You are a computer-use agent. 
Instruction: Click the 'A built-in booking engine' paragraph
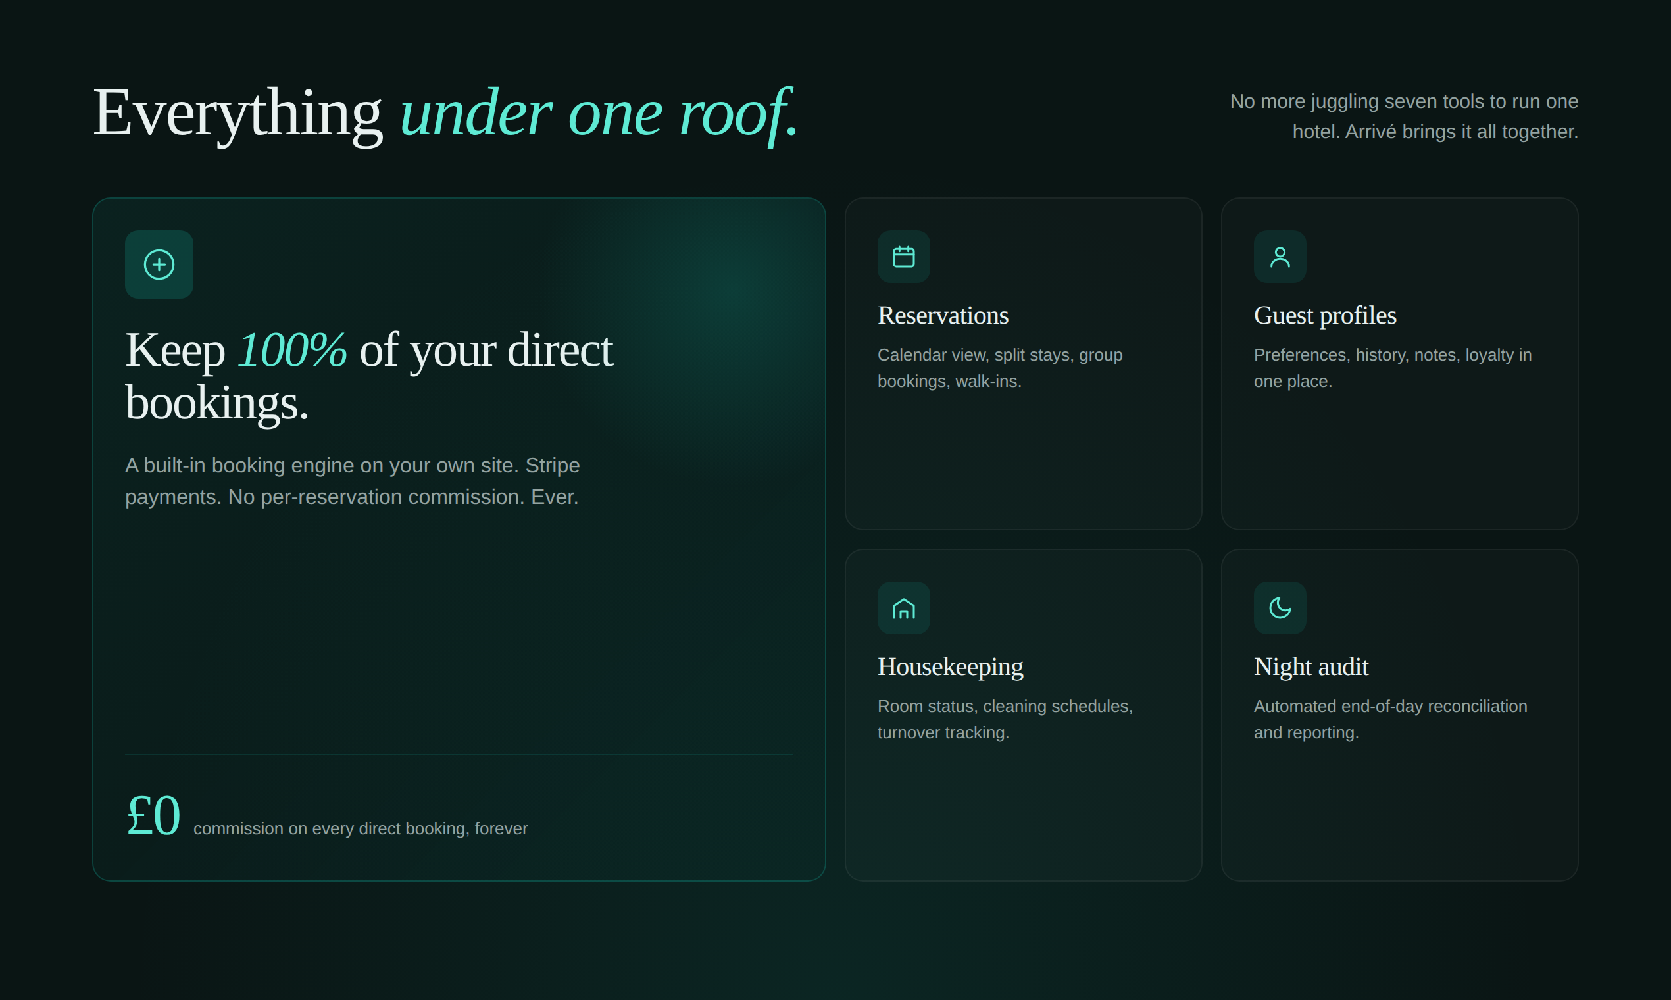pyautogui.click(x=352, y=480)
